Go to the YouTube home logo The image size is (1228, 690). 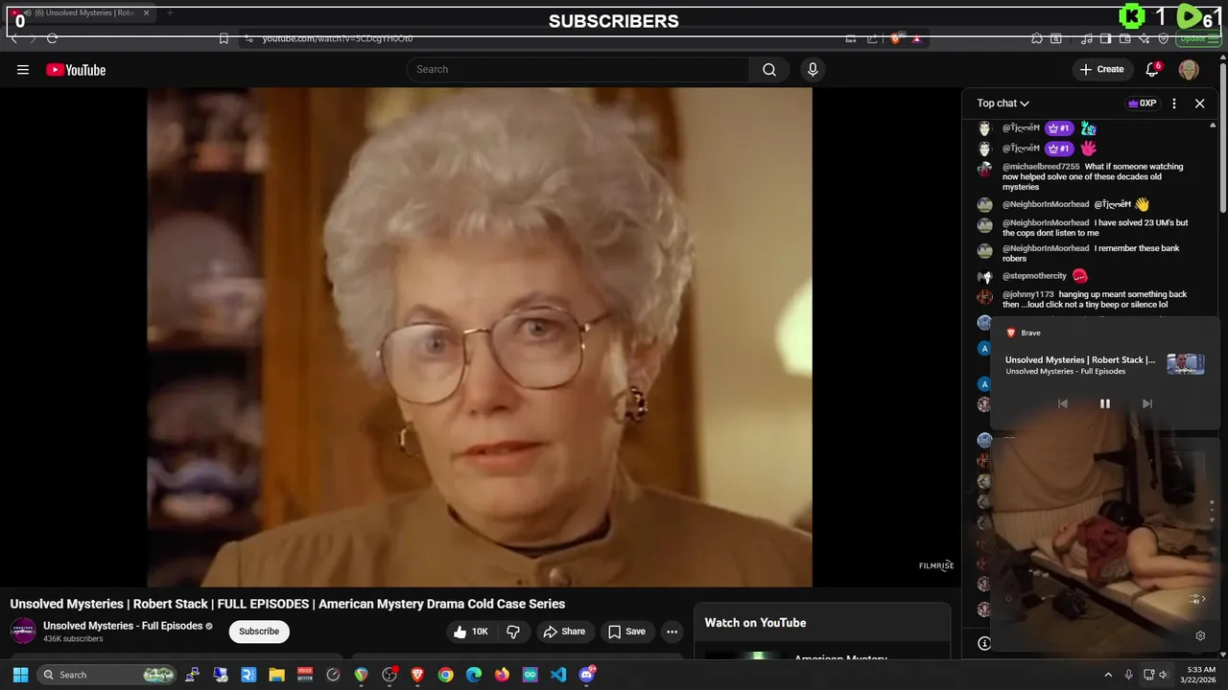tap(76, 70)
